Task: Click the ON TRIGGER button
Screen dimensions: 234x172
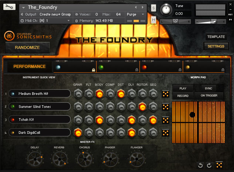Action: [209, 96]
